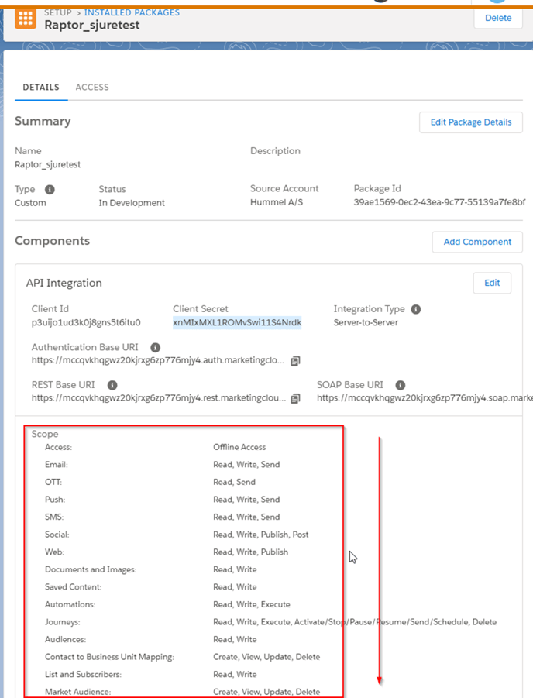533x698 pixels.
Task: Click the info icon beside REST Base URI
Action: pos(112,385)
